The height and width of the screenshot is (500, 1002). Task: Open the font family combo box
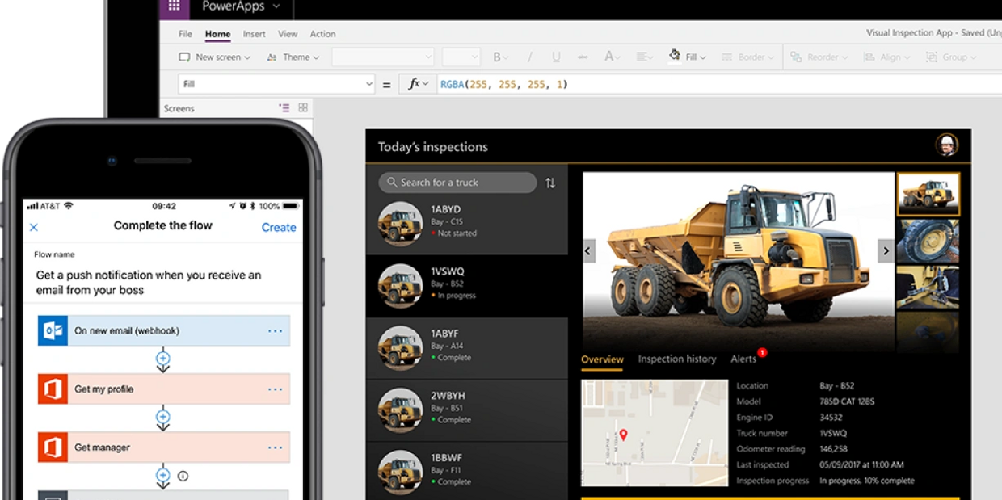(x=383, y=57)
